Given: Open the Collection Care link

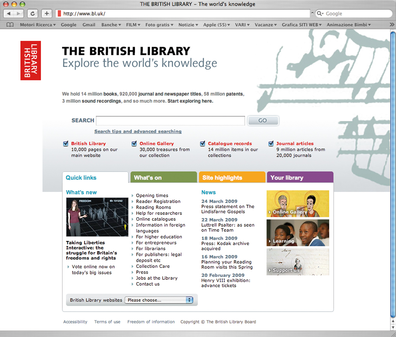Looking at the screenshot, I should coord(153,266).
